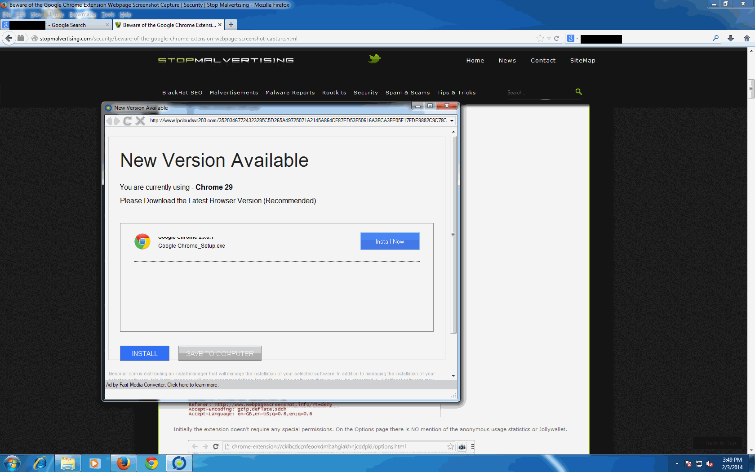Image resolution: width=755 pixels, height=472 pixels.
Task: Open Windows Media Player from taskbar
Action: click(95, 463)
